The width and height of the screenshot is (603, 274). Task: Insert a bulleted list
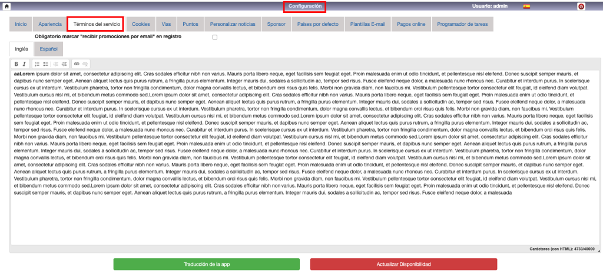point(45,64)
